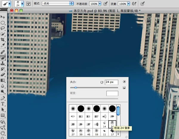
Task: Select the Rectangle shape tool
Action: click(3, 115)
